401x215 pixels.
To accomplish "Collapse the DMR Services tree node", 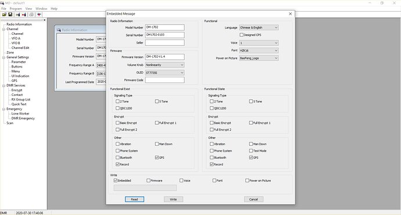I will (x=4, y=85).
